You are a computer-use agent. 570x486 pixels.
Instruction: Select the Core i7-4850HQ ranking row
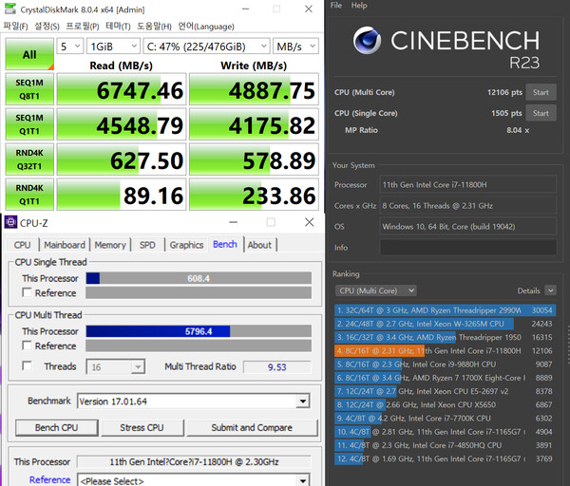pos(445,445)
